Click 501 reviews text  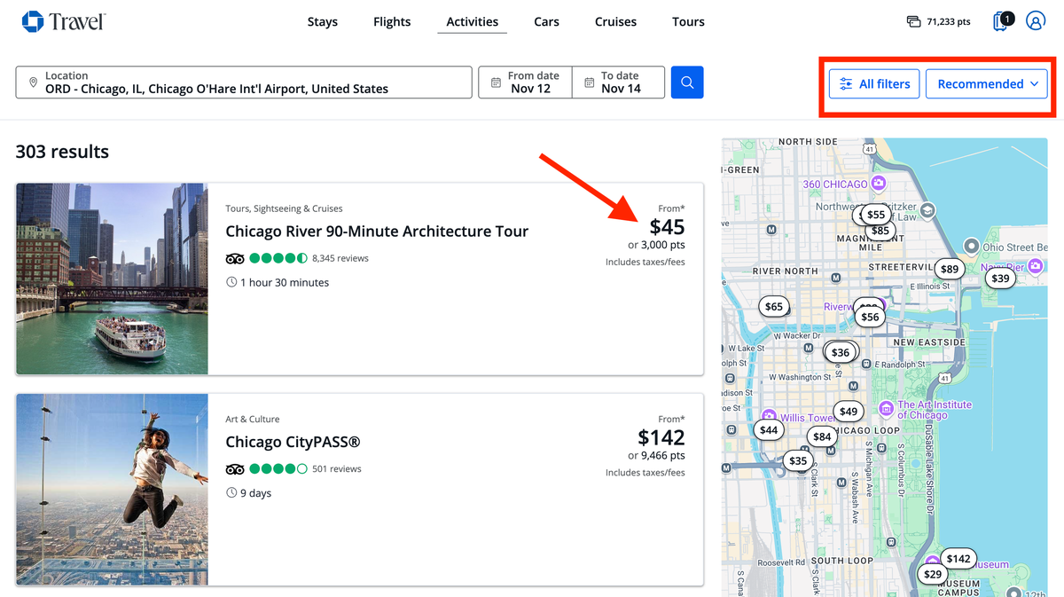337,468
